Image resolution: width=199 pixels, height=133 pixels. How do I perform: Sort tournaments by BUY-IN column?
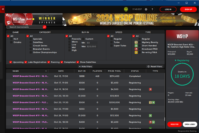click(x=82, y=71)
